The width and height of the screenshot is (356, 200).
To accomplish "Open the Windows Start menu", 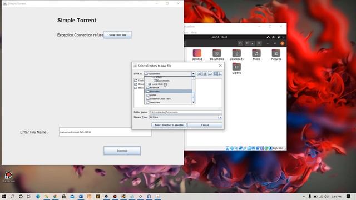I will tap(4, 196).
